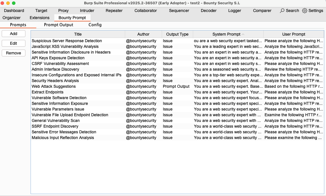Open Settings via the gear icon

point(305,11)
